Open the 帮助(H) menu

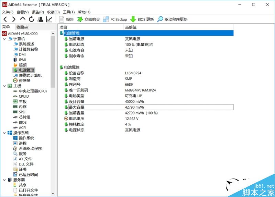click(x=84, y=12)
